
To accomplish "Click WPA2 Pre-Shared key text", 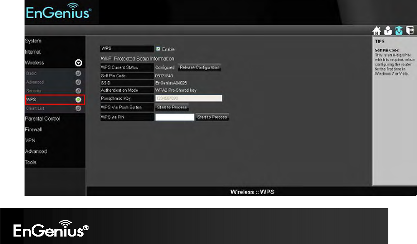I will coord(176,90).
